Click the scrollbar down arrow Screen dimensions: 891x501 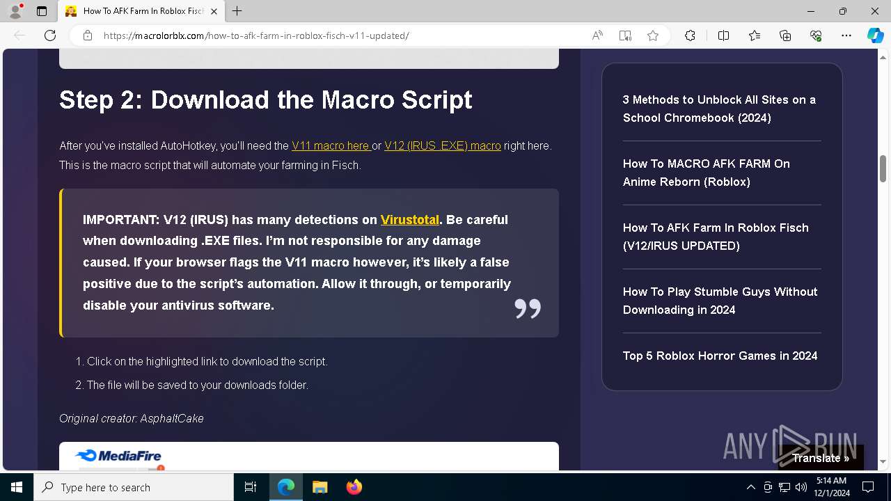click(883, 461)
